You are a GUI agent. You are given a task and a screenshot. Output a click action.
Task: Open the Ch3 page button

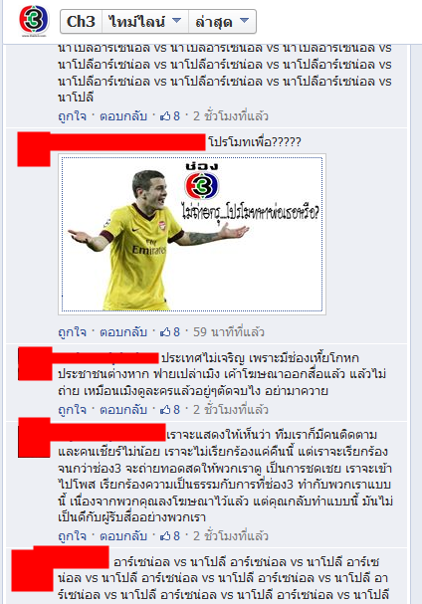81,22
